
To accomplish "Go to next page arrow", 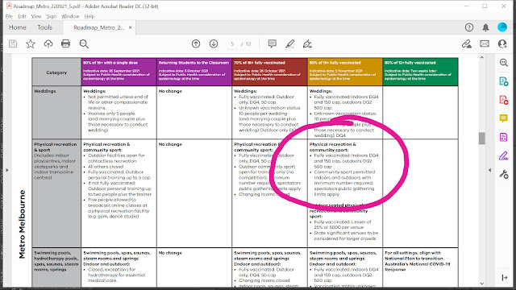I will (x=214, y=43).
